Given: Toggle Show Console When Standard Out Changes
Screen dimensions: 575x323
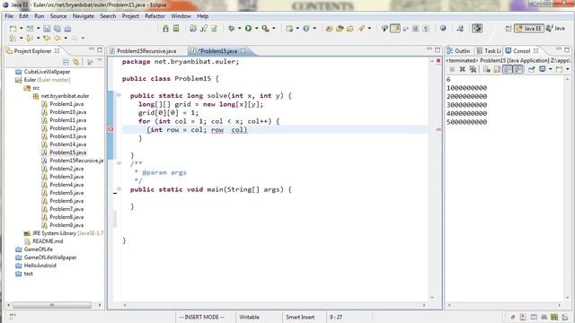Looking at the screenshot, I should pyautogui.click(x=507, y=69).
